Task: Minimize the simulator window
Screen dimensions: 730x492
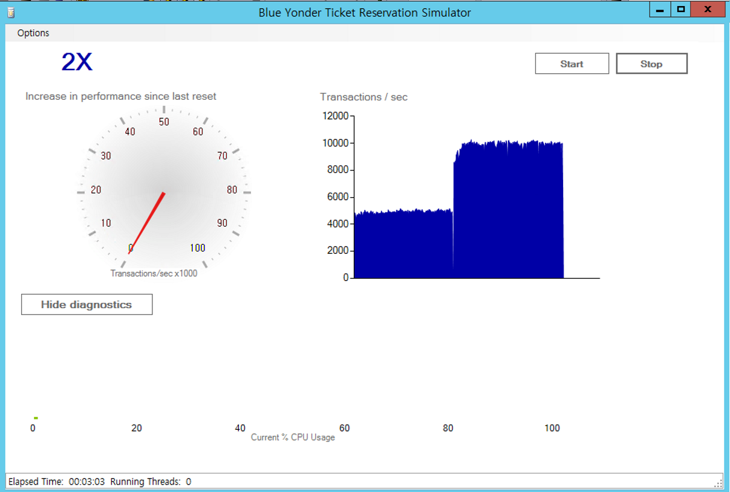Action: point(660,10)
